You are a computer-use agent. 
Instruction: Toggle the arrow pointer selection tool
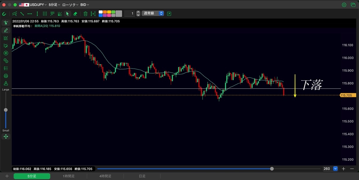point(68,14)
